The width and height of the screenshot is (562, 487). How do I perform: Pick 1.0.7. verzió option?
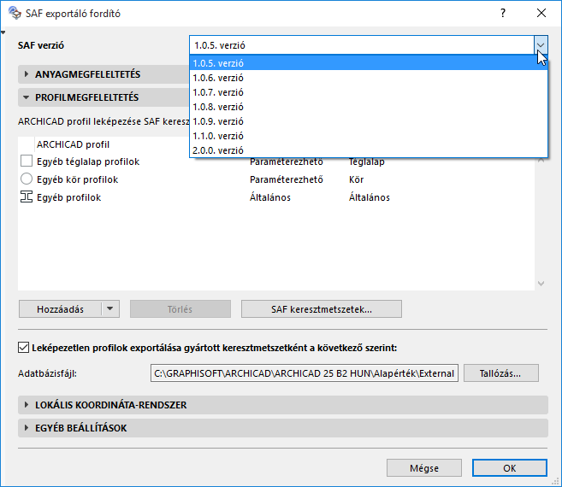pos(369,92)
